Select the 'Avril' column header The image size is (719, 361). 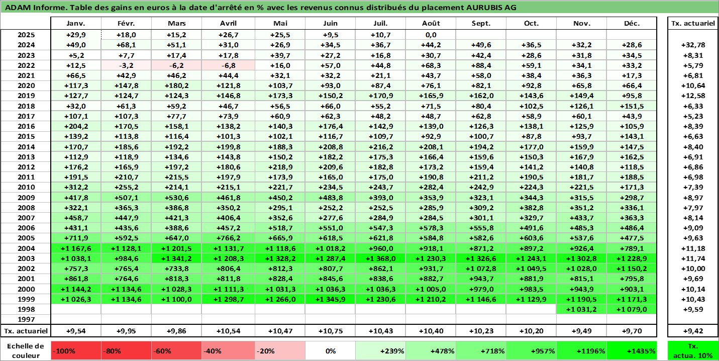(x=229, y=24)
